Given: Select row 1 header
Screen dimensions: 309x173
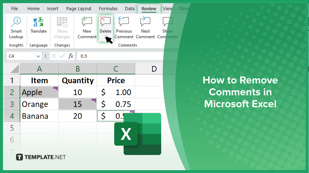Looking at the screenshot, I should (12, 80).
